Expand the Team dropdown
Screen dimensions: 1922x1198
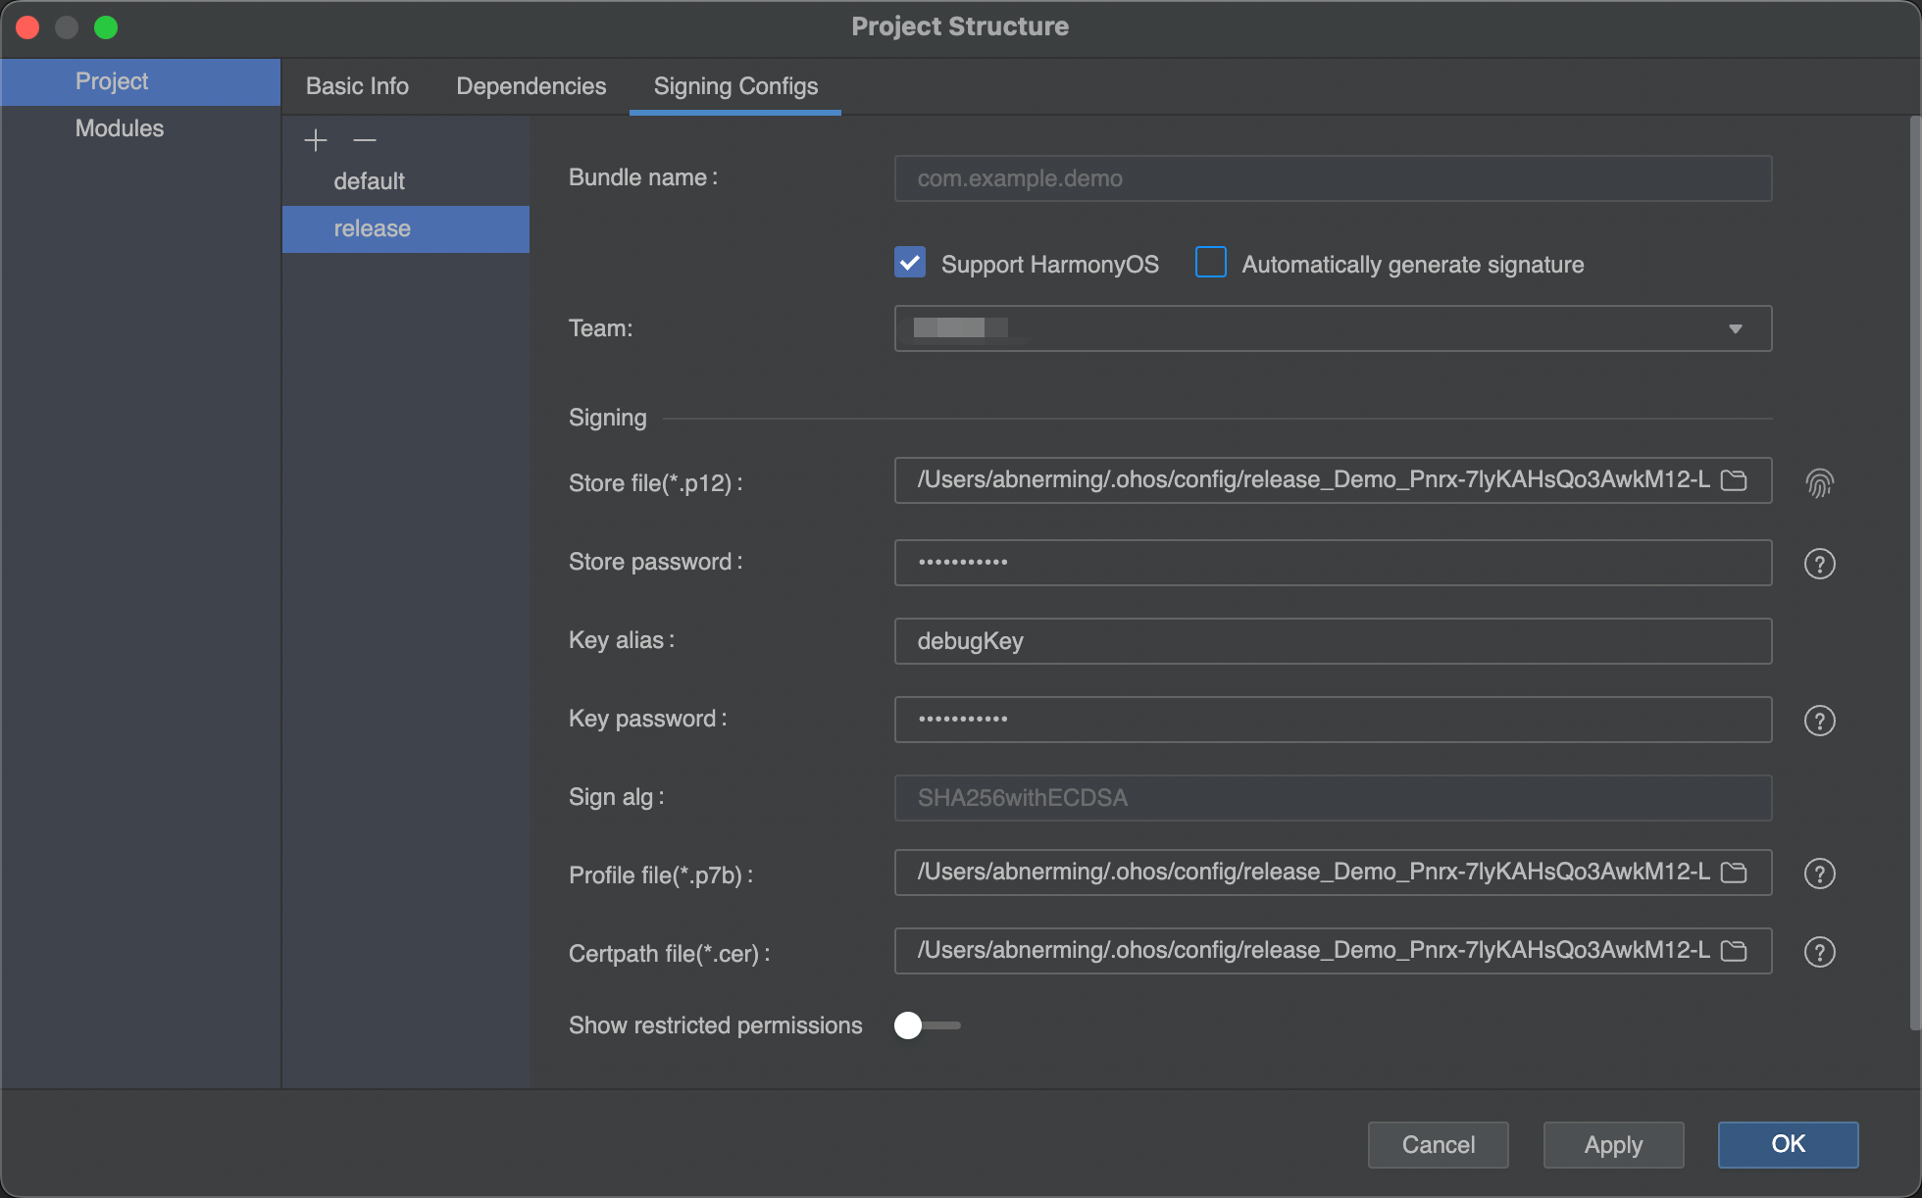pyautogui.click(x=1735, y=328)
